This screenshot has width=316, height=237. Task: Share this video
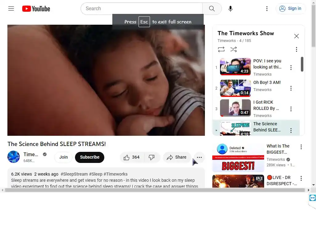(177, 157)
